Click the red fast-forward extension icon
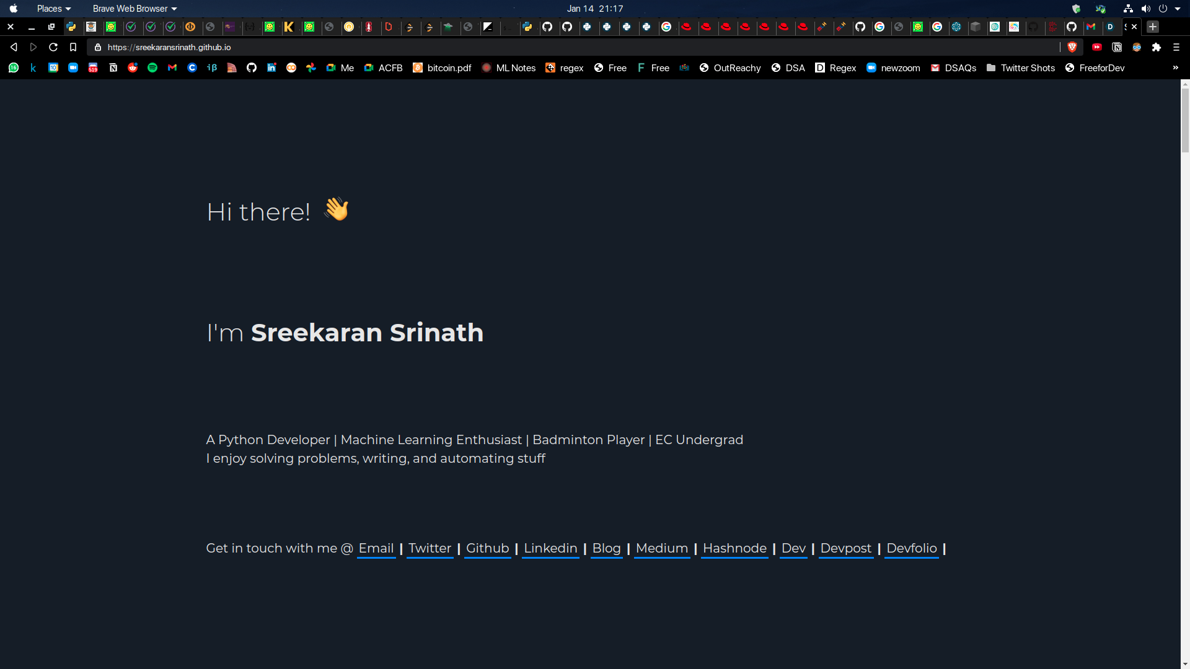1190x669 pixels. tap(1097, 47)
